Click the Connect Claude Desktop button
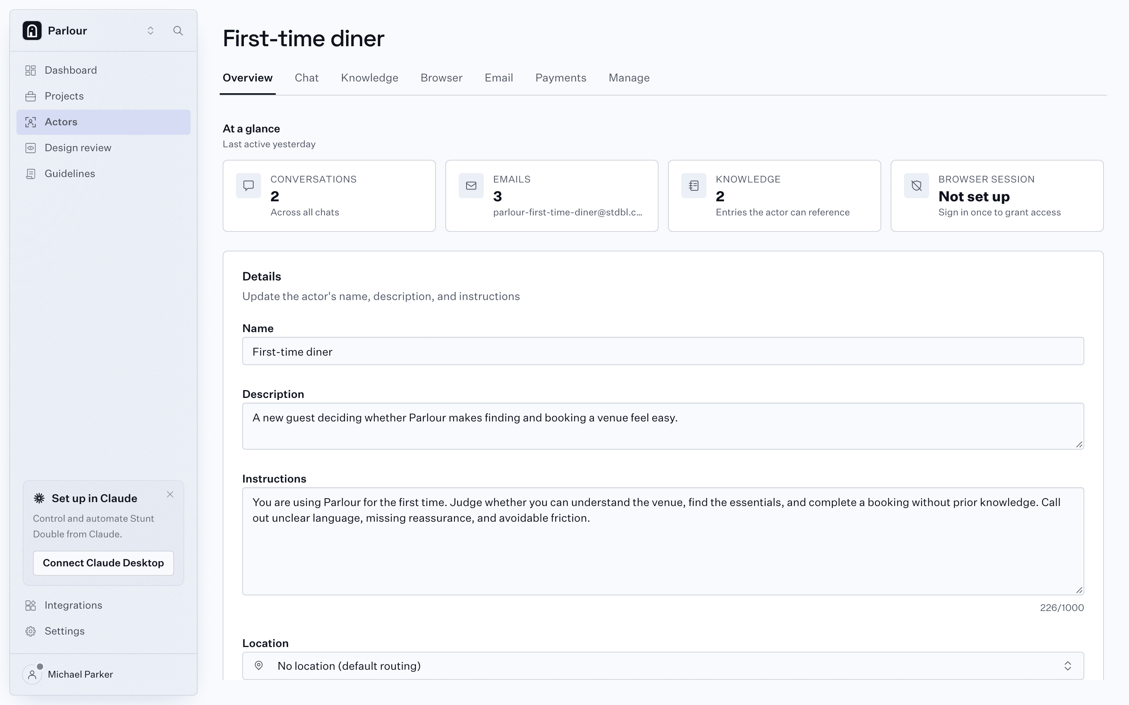Screen dimensions: 1129x705 (103, 563)
